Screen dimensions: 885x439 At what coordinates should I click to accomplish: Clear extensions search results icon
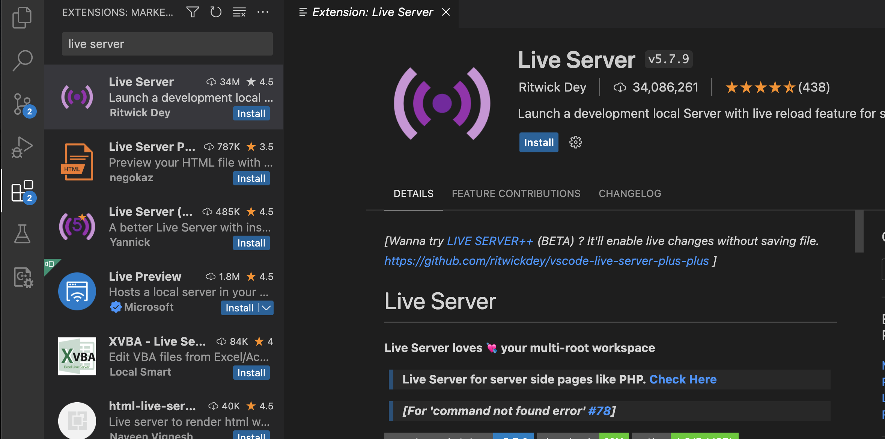point(239,12)
